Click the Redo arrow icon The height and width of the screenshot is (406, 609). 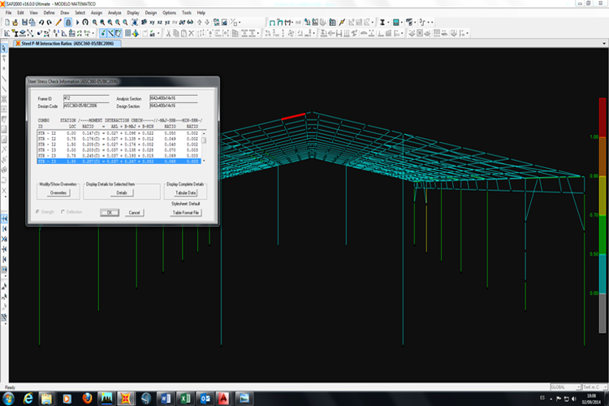(x=49, y=23)
